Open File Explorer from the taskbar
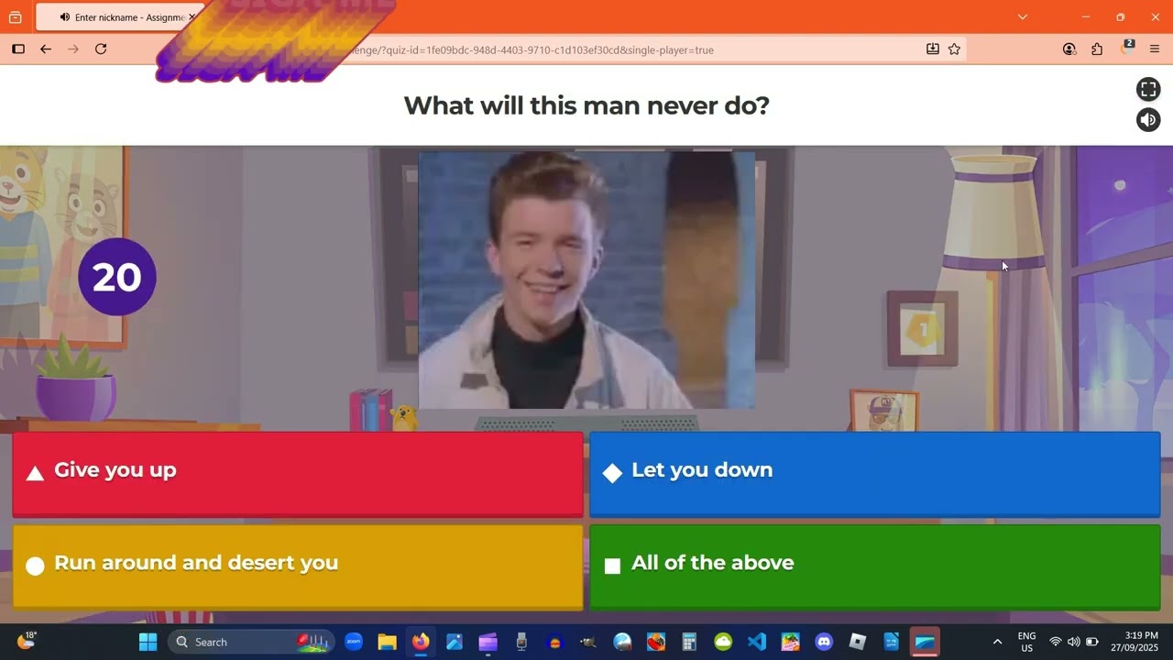This screenshot has height=660, width=1173. 387,642
